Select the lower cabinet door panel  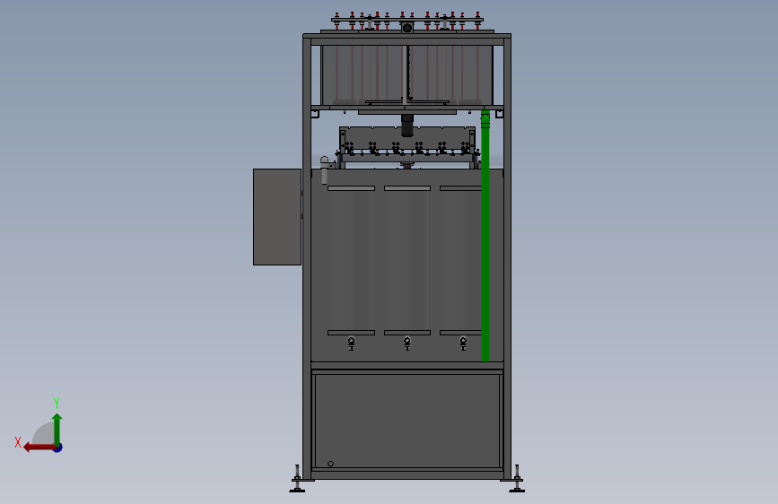406,421
